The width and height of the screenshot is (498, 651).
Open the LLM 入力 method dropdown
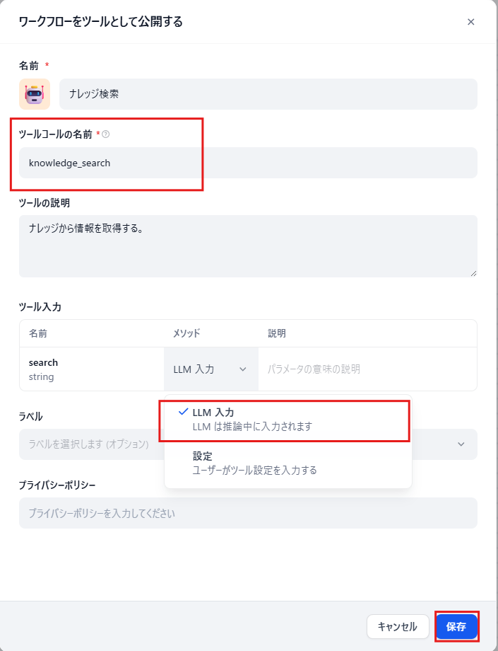pos(211,369)
